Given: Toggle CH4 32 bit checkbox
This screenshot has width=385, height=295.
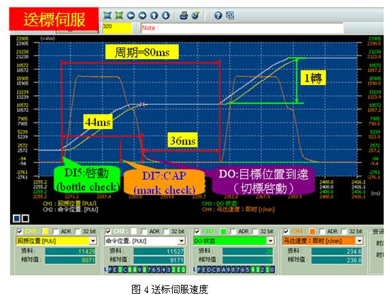Looking at the screenshot, I should point(344,231).
